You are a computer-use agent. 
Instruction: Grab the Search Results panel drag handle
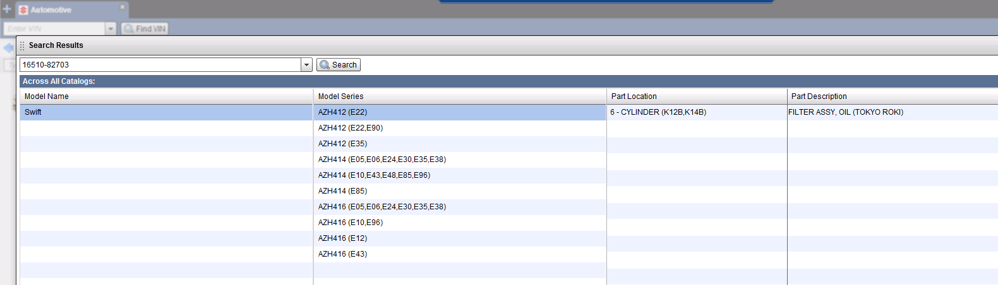(22, 45)
